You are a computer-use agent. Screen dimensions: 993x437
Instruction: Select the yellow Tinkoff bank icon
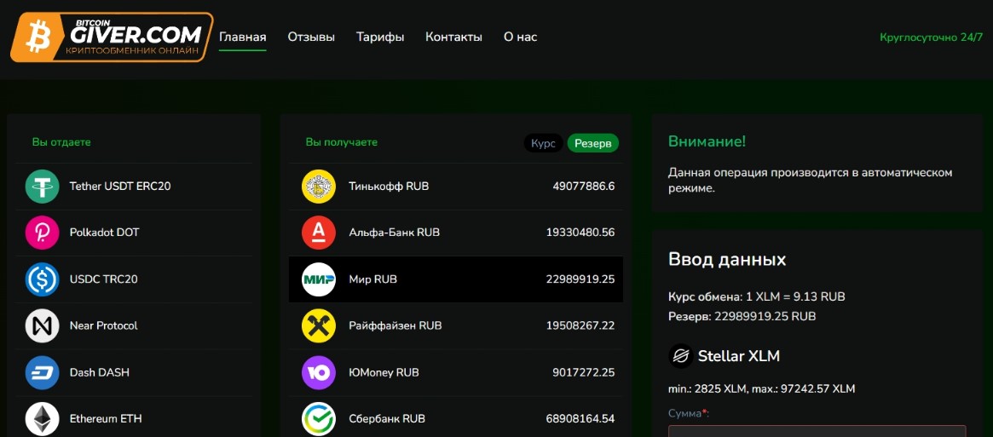[319, 187]
